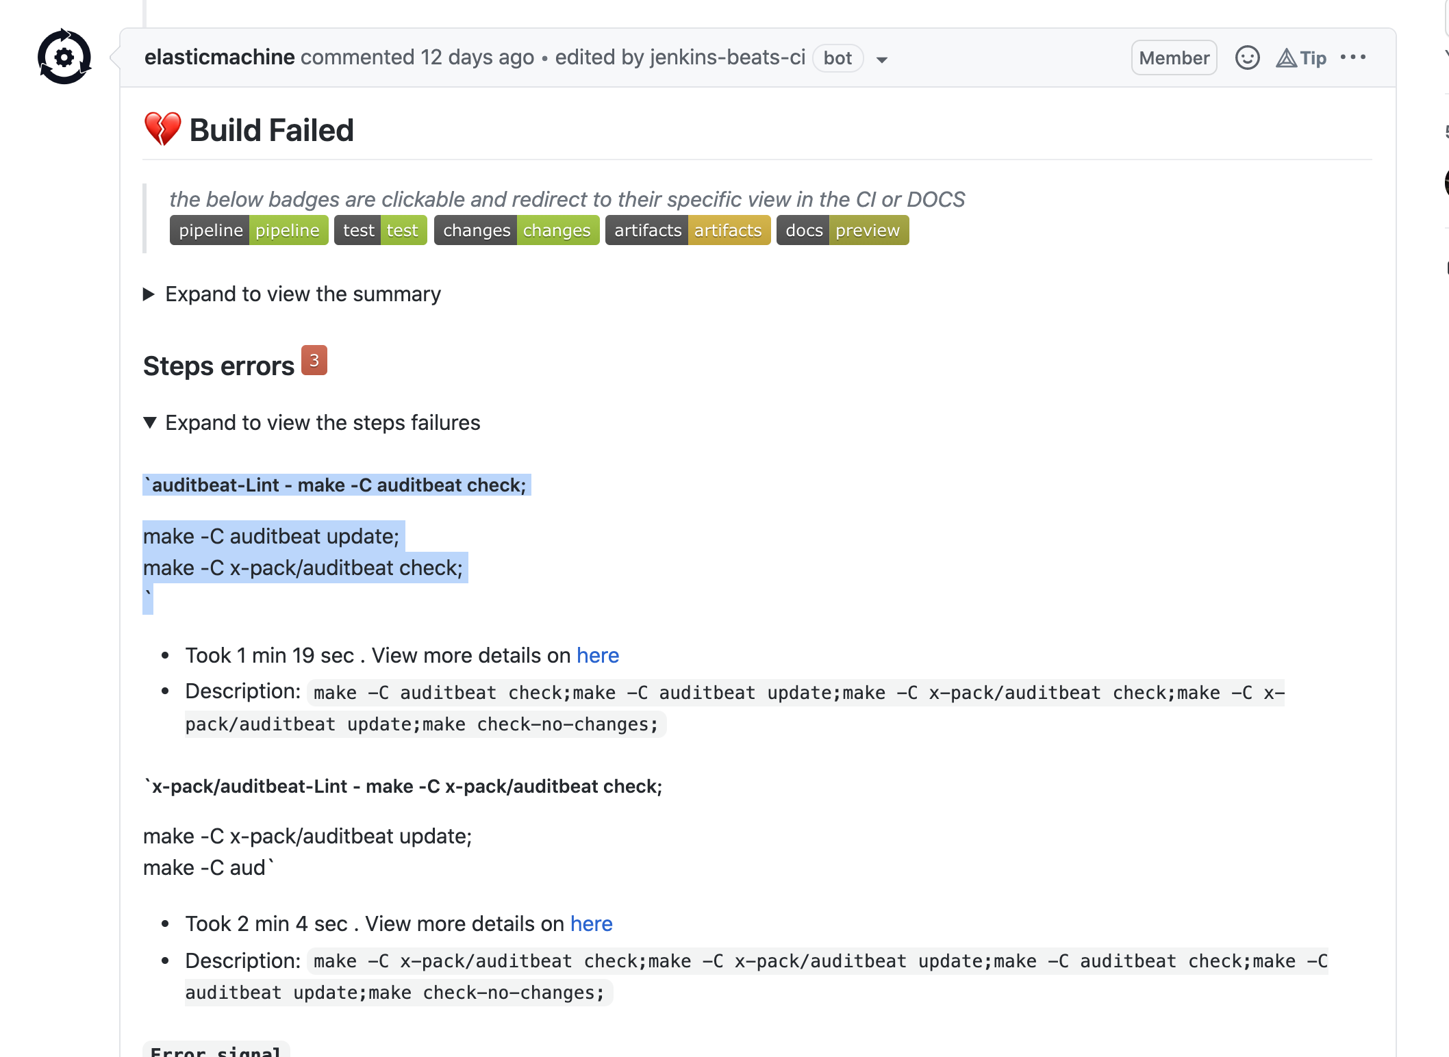
Task: Click the changes badge
Action: click(x=516, y=231)
